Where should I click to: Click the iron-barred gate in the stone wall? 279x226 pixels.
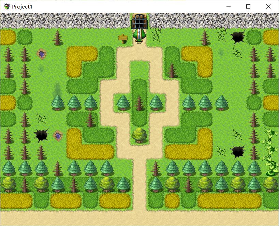click(139, 21)
